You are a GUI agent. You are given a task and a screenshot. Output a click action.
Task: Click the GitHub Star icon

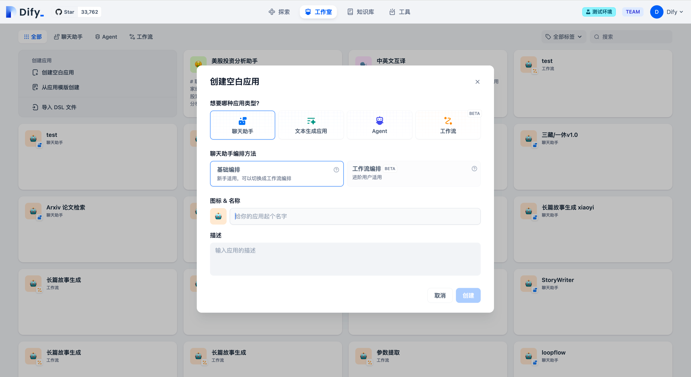pyautogui.click(x=59, y=12)
